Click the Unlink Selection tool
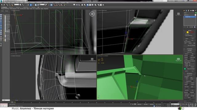The height and width of the screenshot is (110, 197). (10, 5)
